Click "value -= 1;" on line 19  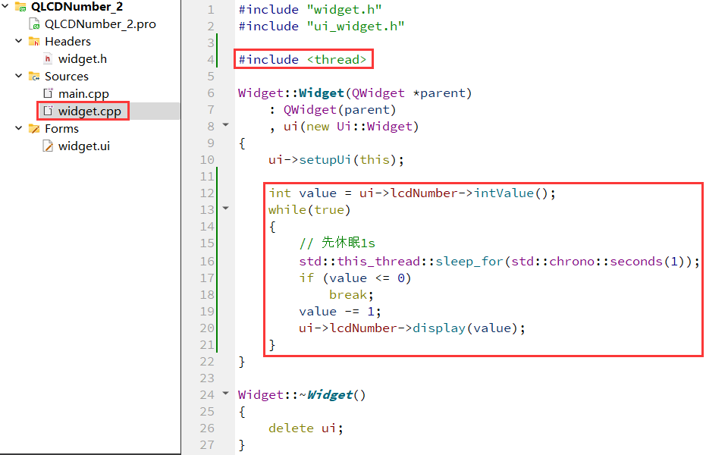[340, 312]
